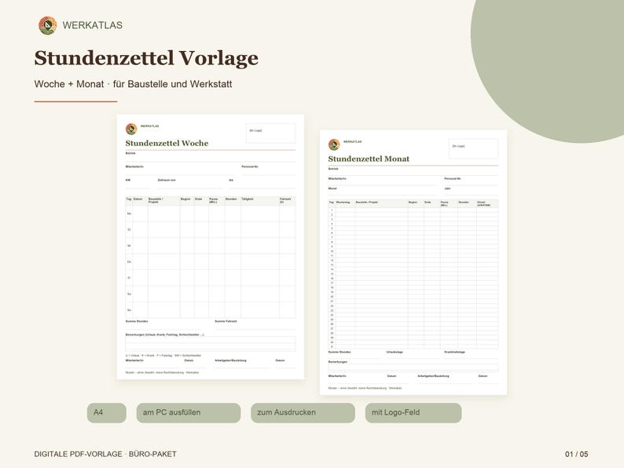Select the A4 tag
Screen dimensions: 624x468
107,413
